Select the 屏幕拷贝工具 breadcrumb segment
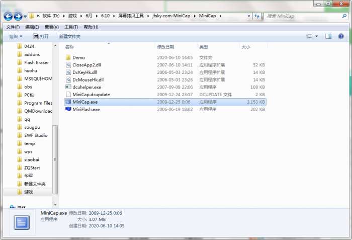 [131, 16]
